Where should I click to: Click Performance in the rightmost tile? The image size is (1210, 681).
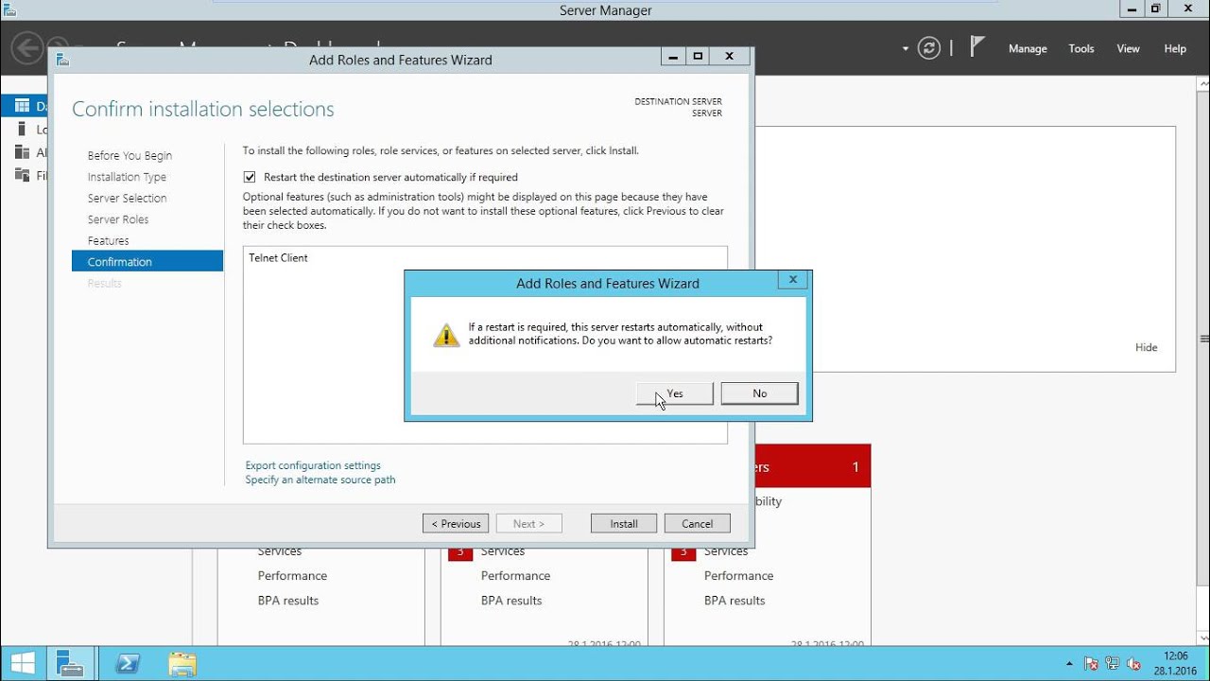[x=738, y=576]
